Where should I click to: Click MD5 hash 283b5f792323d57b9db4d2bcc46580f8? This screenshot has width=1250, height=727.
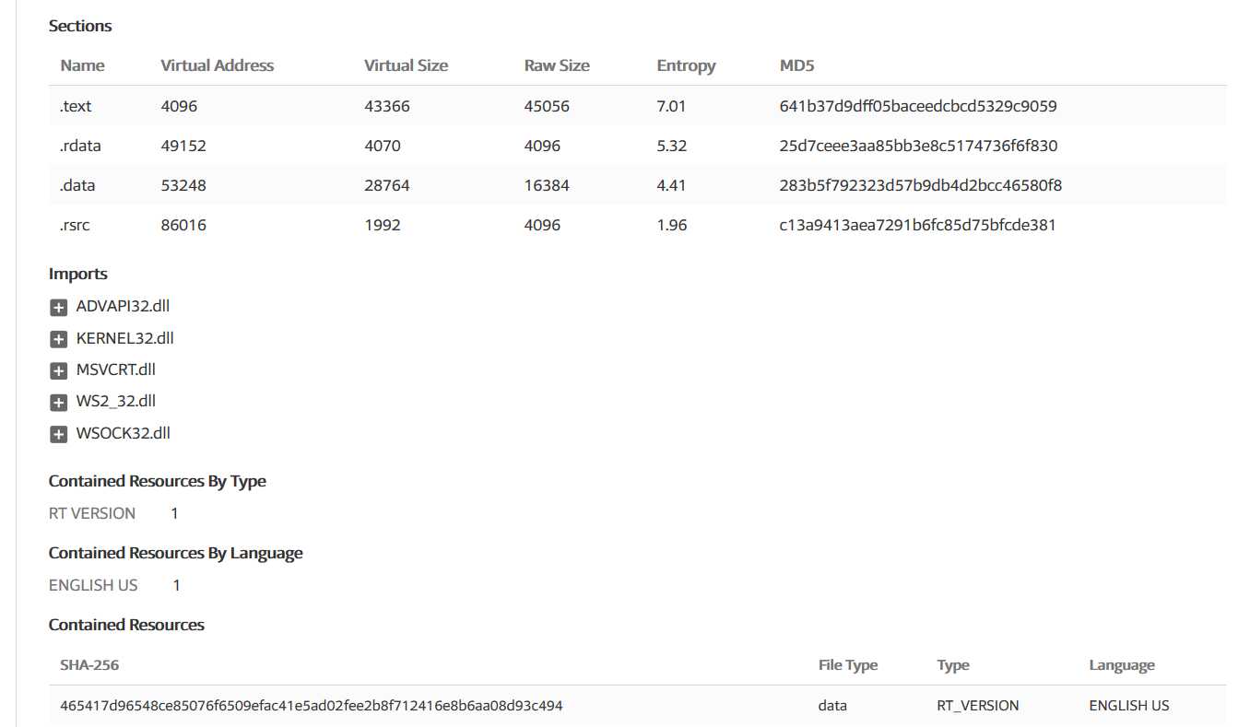[x=921, y=185]
